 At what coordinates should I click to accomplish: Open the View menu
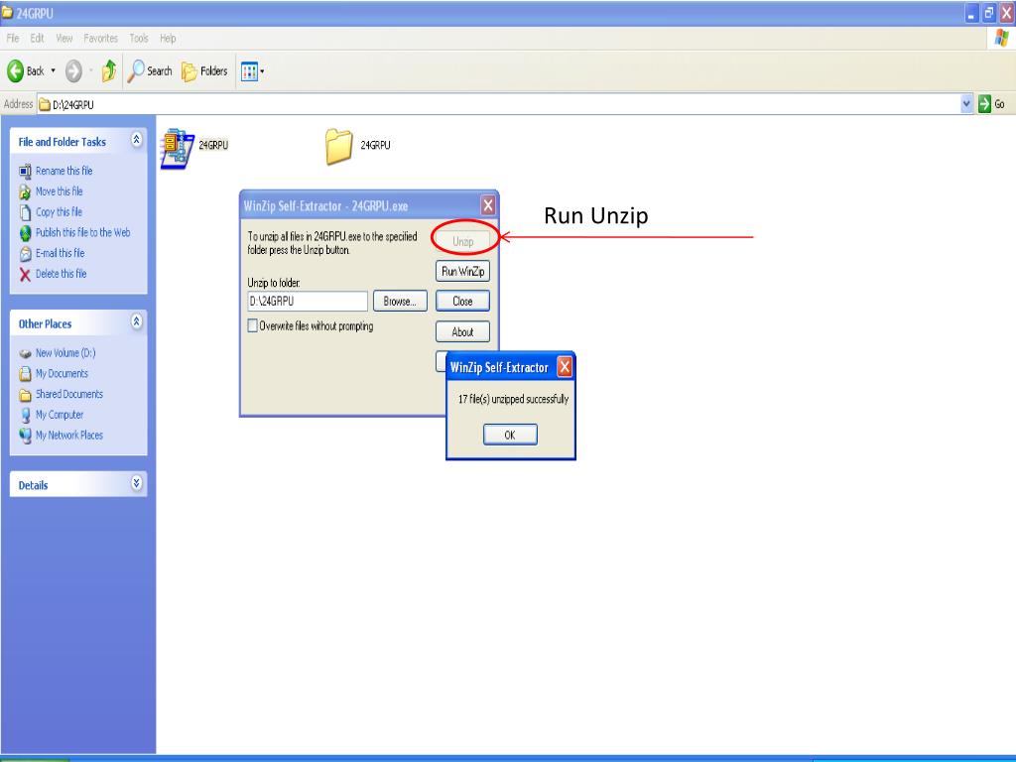click(x=64, y=39)
